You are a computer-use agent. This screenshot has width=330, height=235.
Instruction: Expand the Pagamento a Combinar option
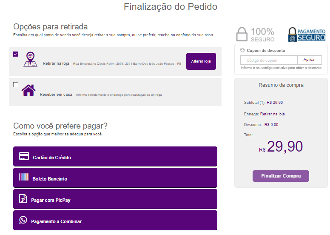click(115, 221)
